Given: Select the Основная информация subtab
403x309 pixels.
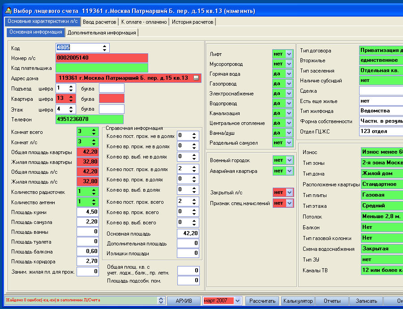Looking at the screenshot, I should point(36,32).
